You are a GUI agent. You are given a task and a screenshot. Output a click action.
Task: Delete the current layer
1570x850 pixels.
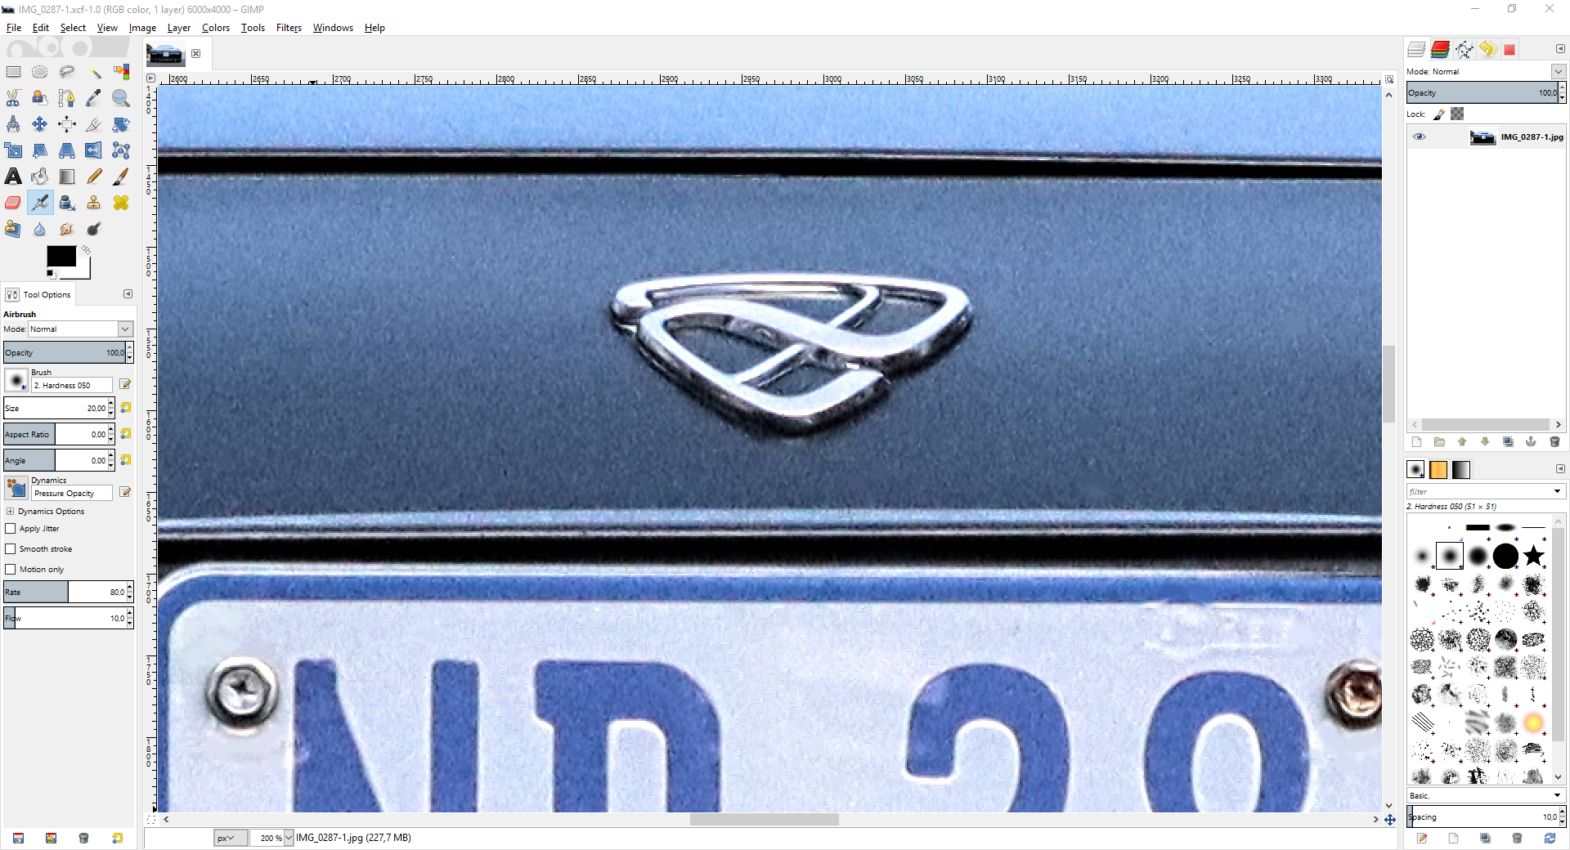click(1554, 442)
